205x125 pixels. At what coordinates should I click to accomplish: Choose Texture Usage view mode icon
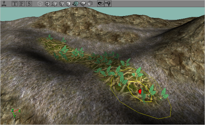coord(62,4)
